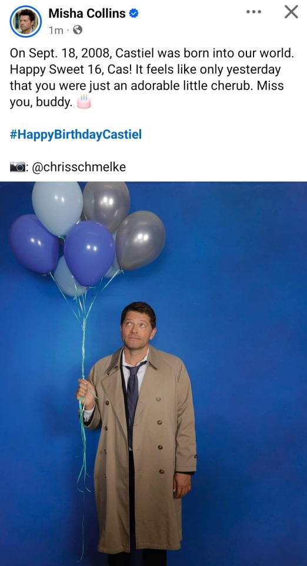Tap the camera emoji photo credit icon
The image size is (307, 566).
(x=18, y=167)
